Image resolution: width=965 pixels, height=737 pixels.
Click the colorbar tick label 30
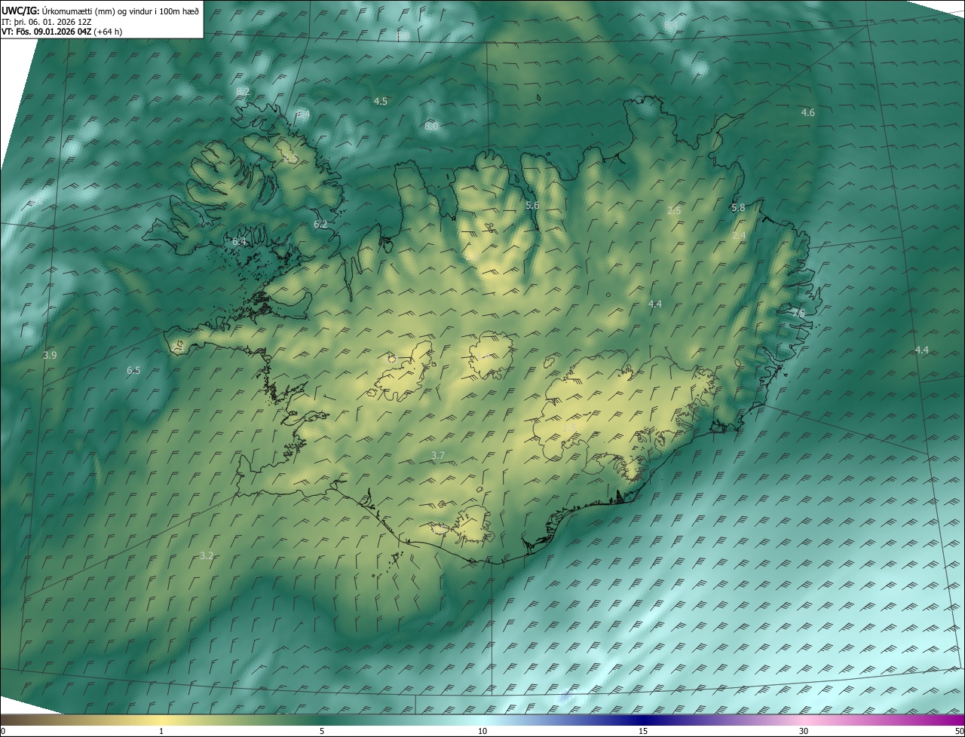click(x=804, y=731)
